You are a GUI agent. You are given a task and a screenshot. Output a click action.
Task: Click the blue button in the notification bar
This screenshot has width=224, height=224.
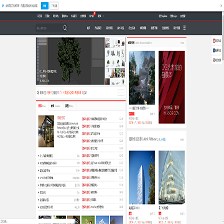(45, 6)
